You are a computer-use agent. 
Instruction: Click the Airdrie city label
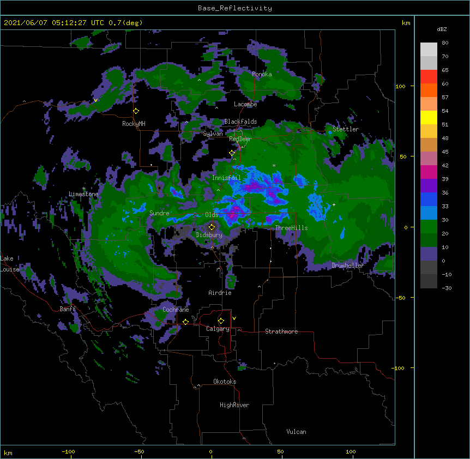(220, 293)
